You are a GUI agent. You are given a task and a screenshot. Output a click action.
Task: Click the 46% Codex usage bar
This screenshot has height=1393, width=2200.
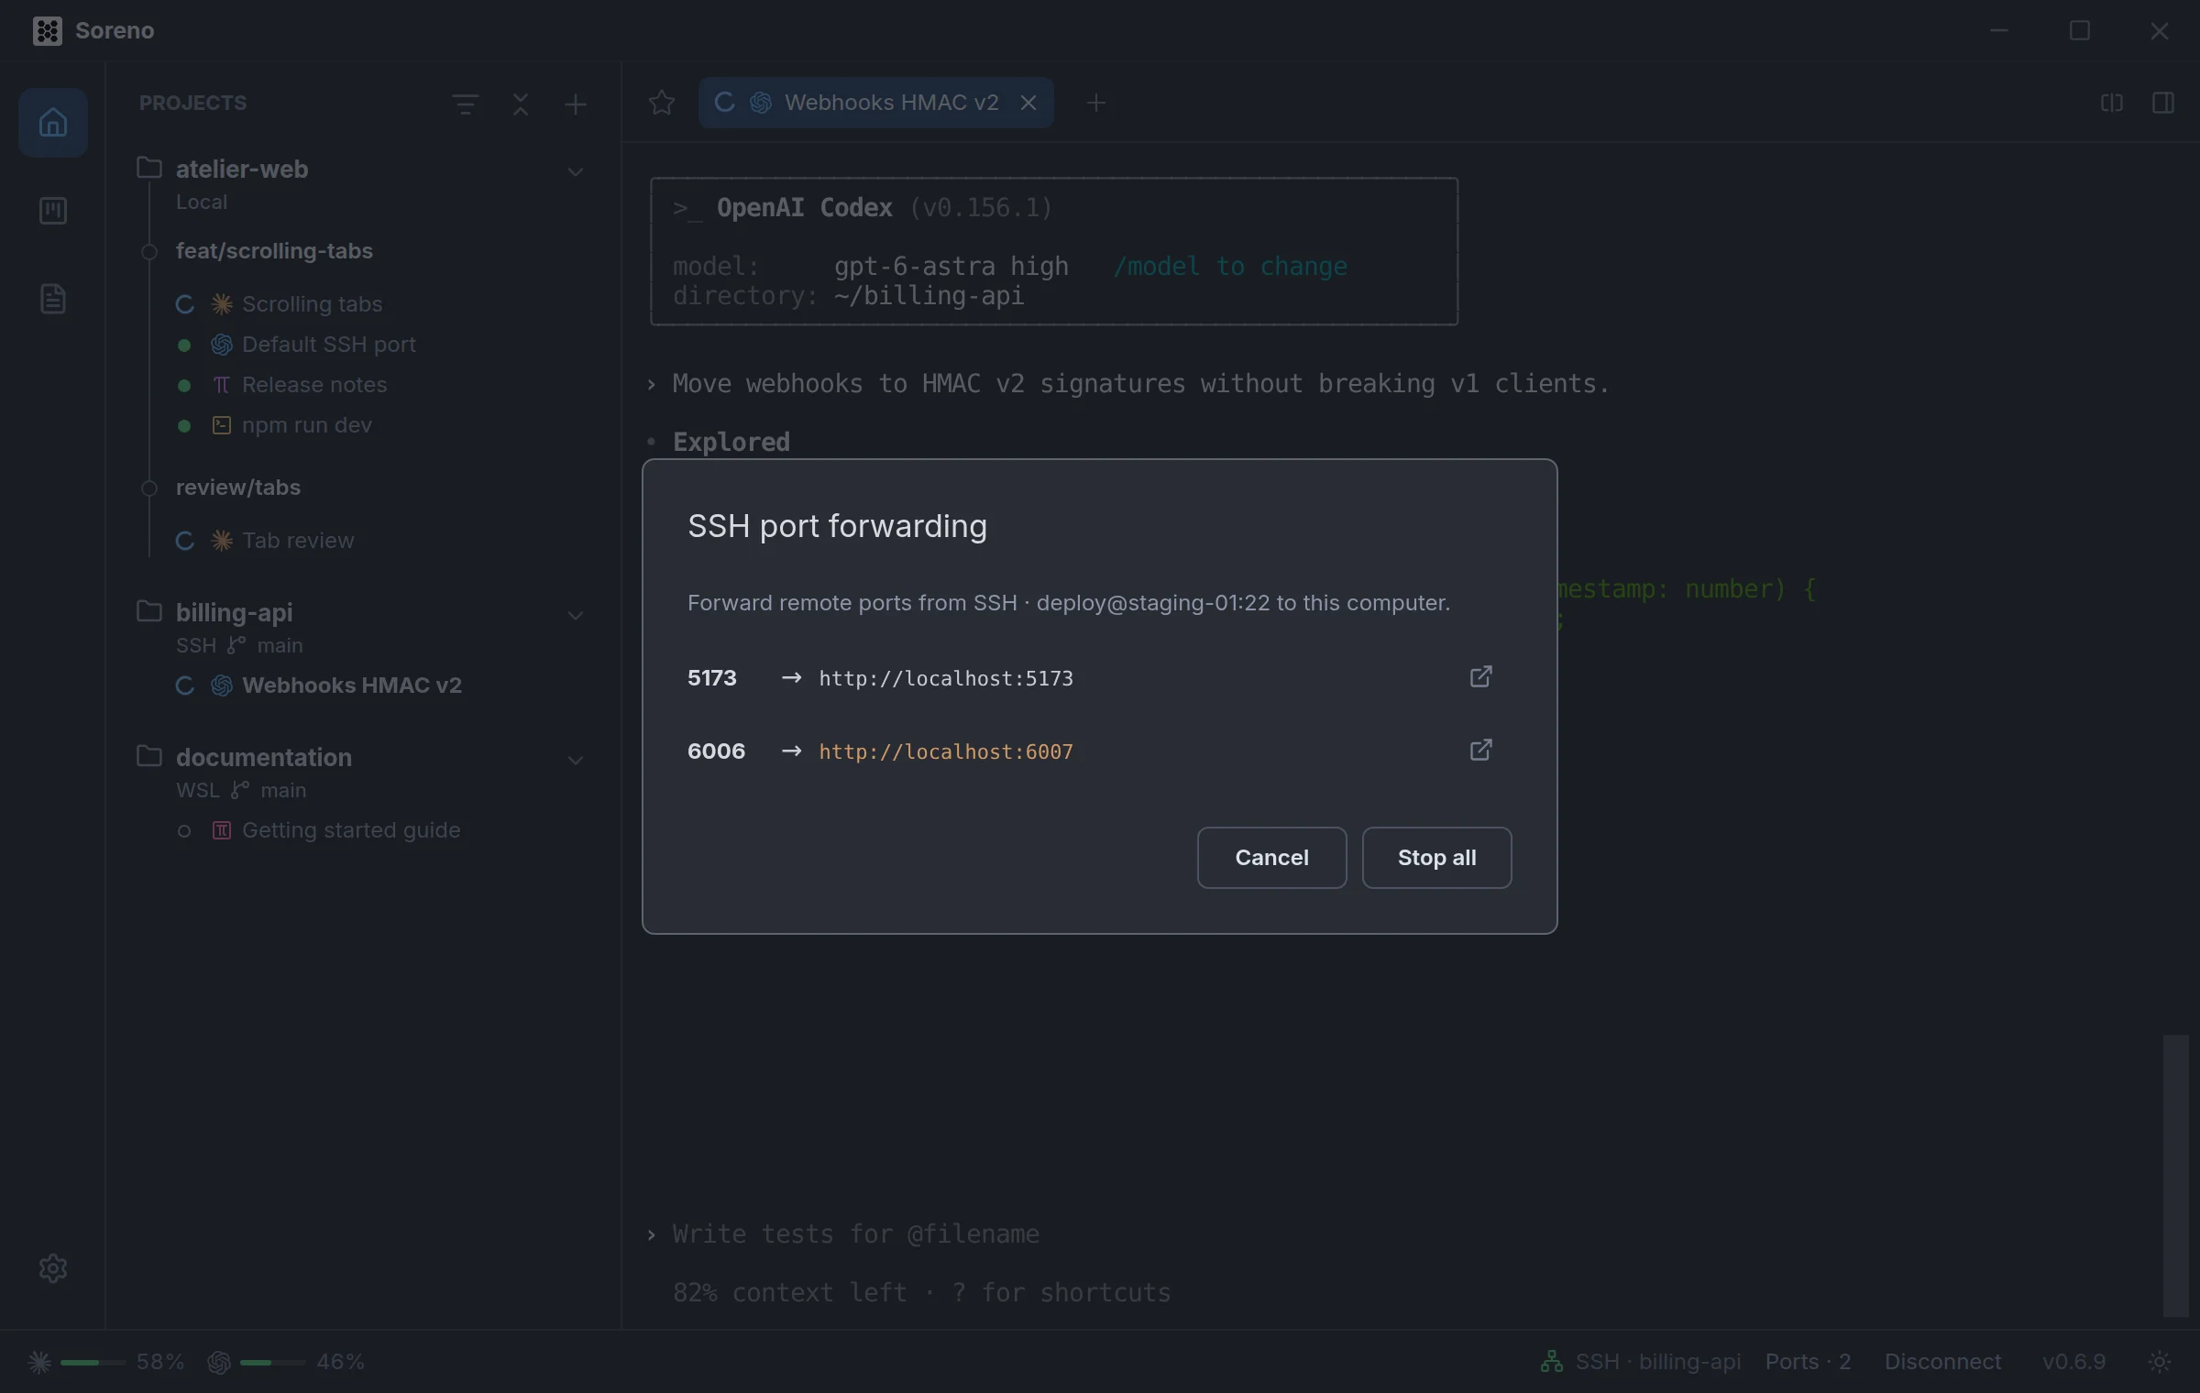[273, 1363]
